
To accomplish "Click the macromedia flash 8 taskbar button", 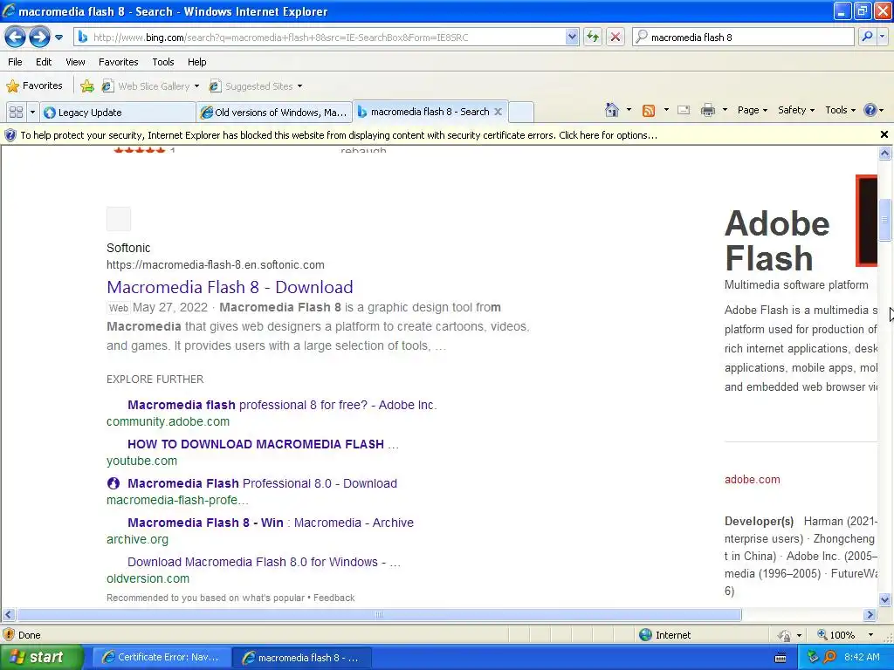I will click(x=301, y=658).
